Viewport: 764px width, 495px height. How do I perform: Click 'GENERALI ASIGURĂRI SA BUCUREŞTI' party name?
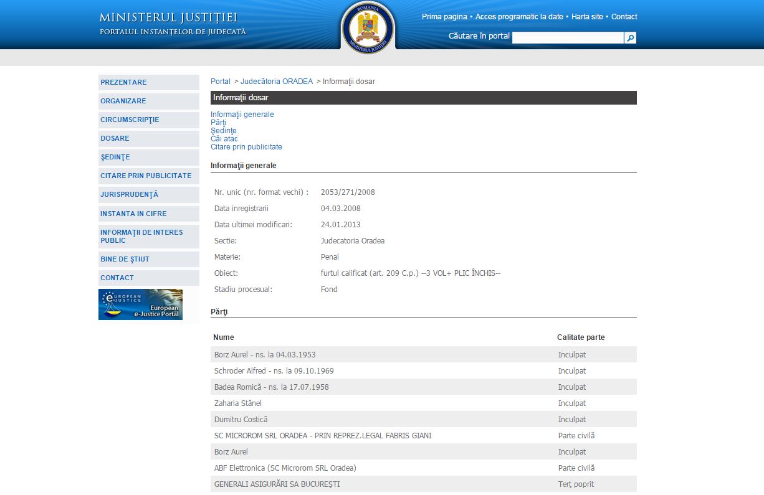click(x=277, y=484)
